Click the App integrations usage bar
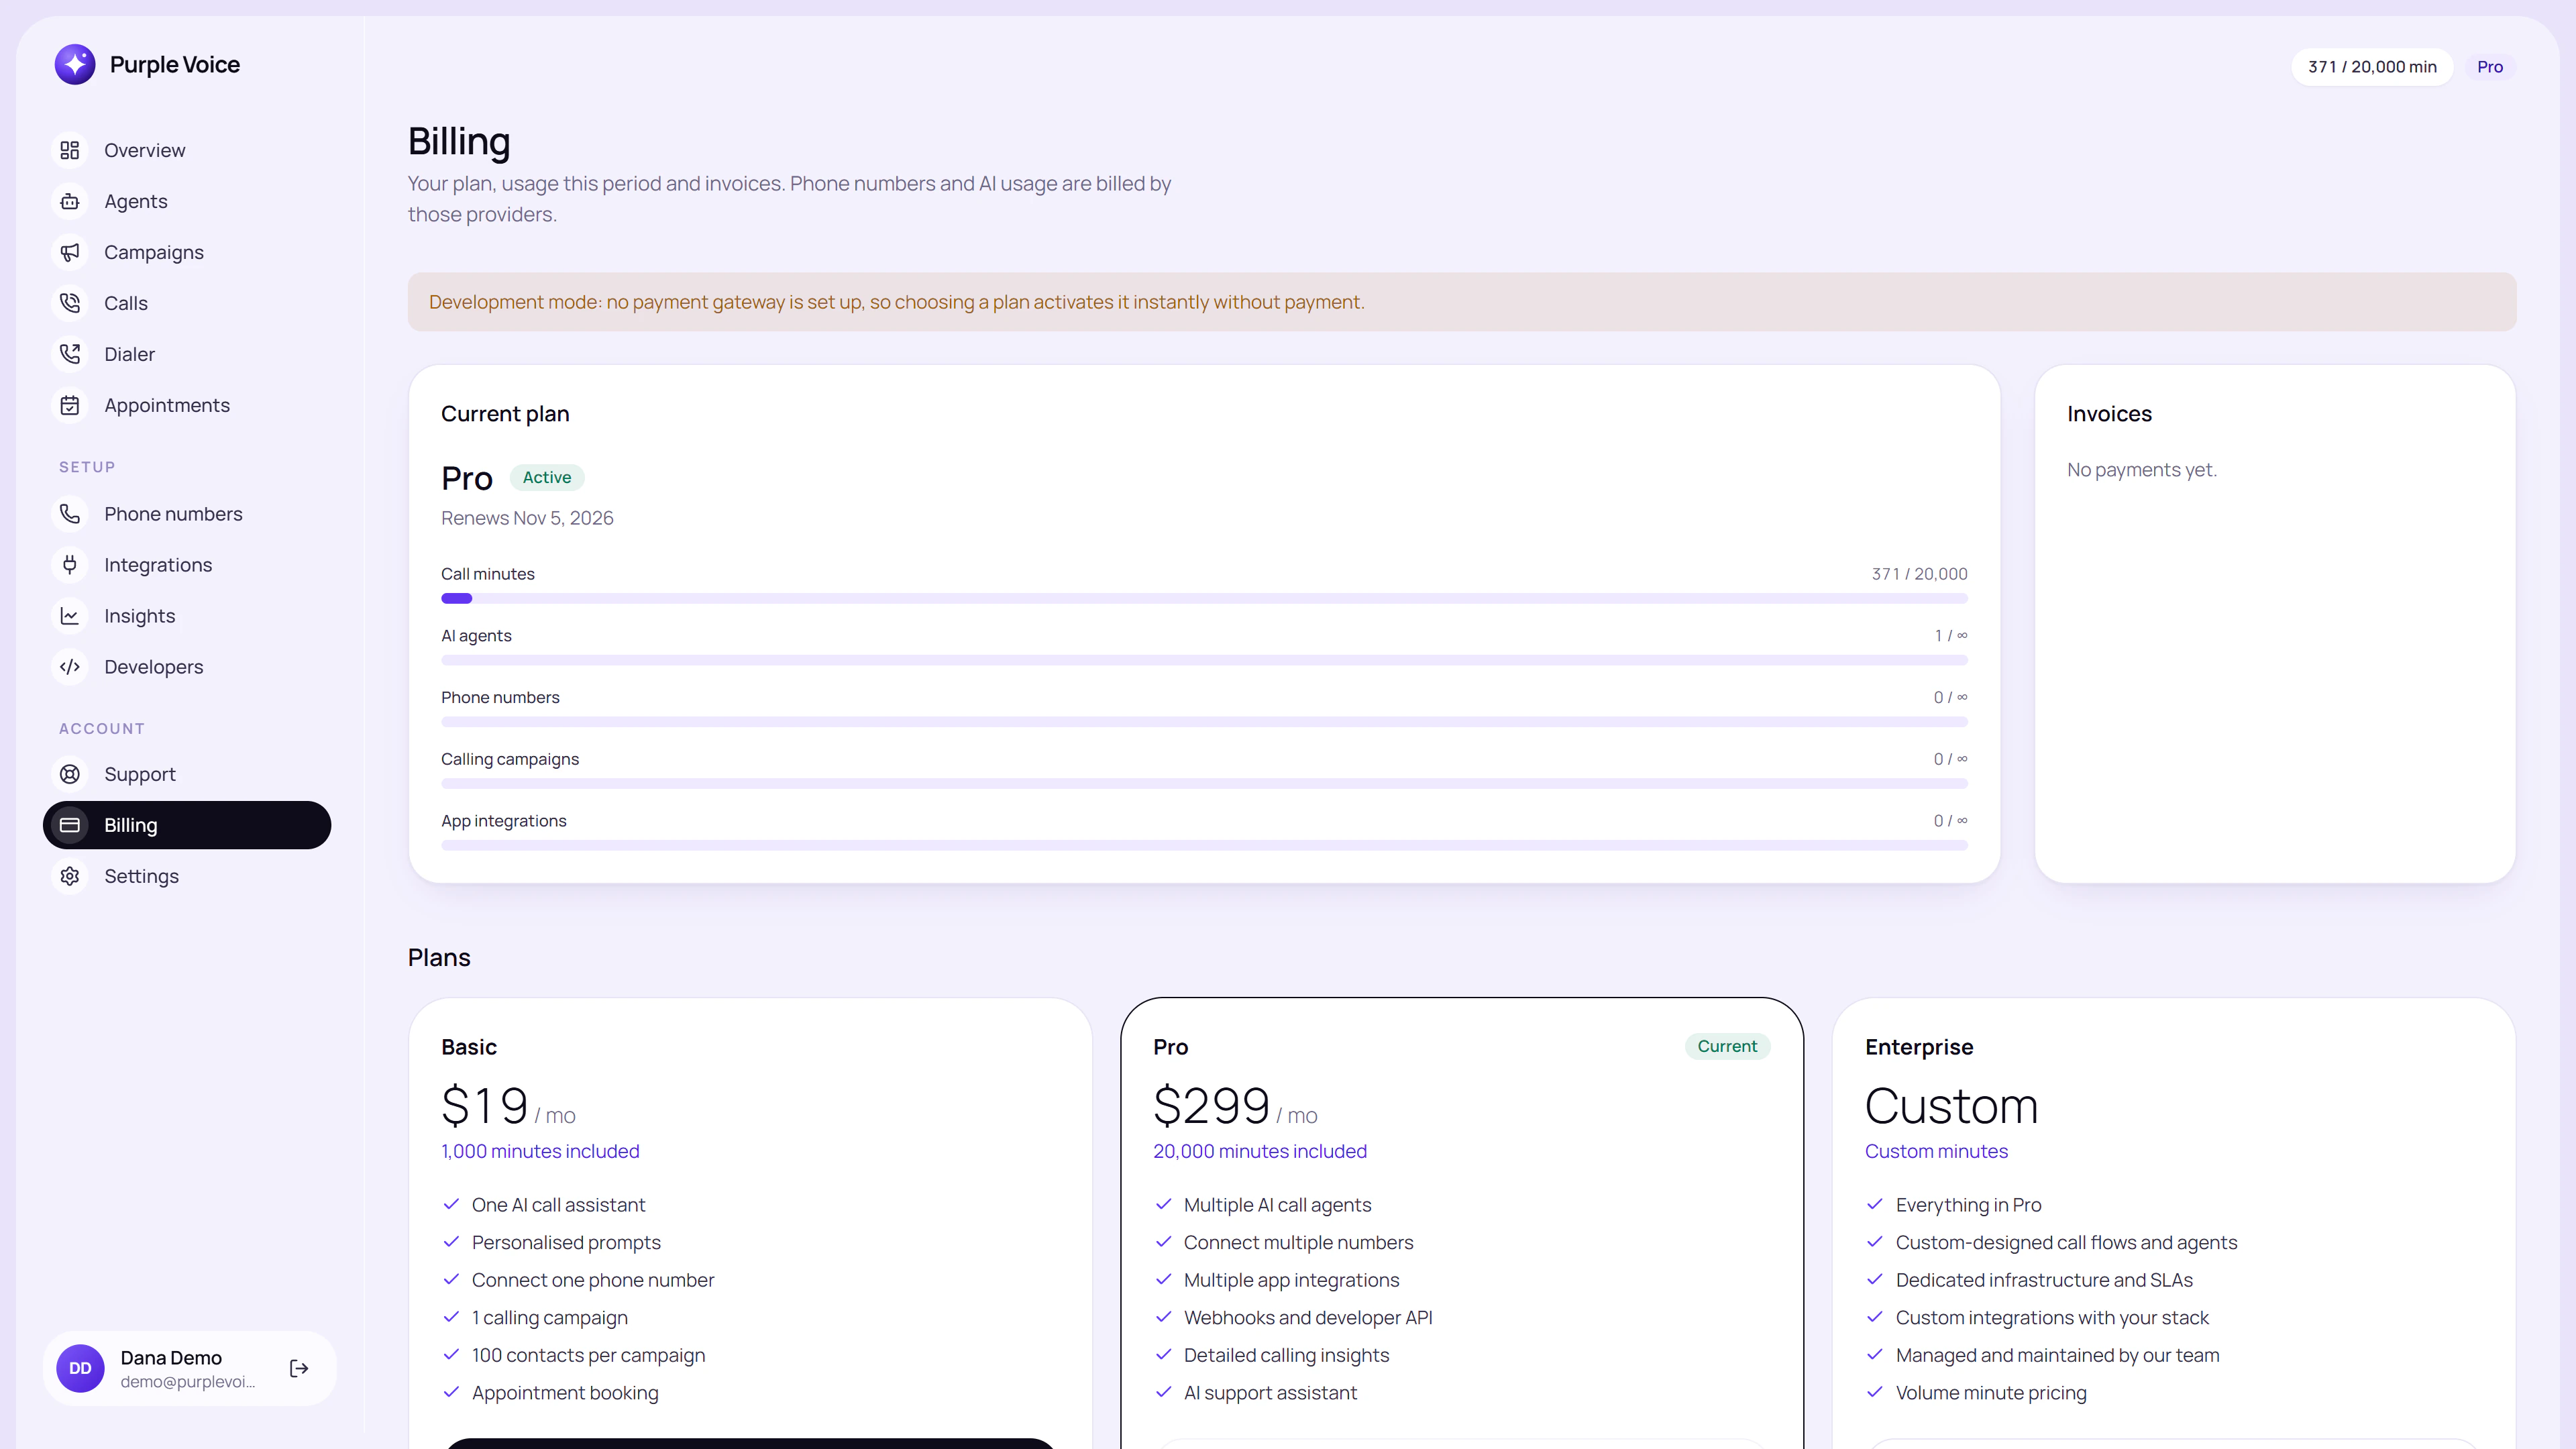2576x1449 pixels. click(1204, 846)
